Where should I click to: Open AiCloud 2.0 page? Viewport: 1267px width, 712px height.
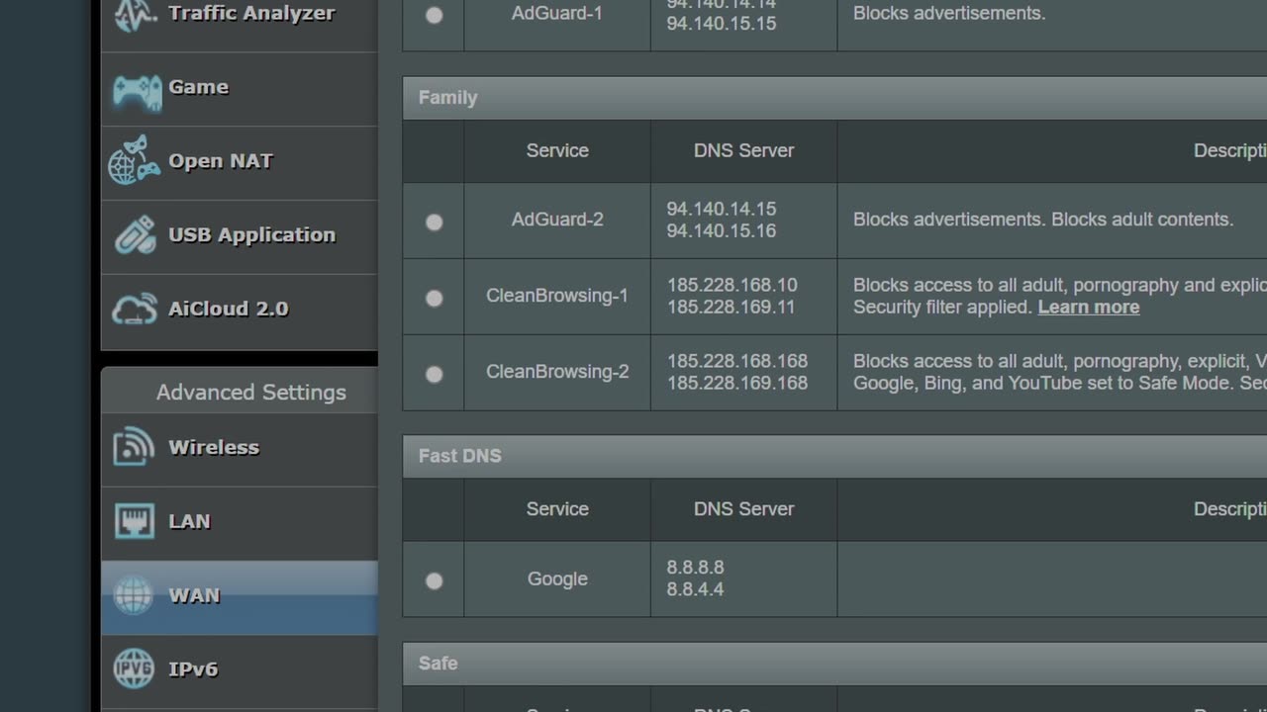239,311
